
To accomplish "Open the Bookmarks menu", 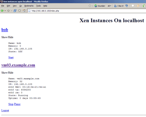I will pos(29,6).
